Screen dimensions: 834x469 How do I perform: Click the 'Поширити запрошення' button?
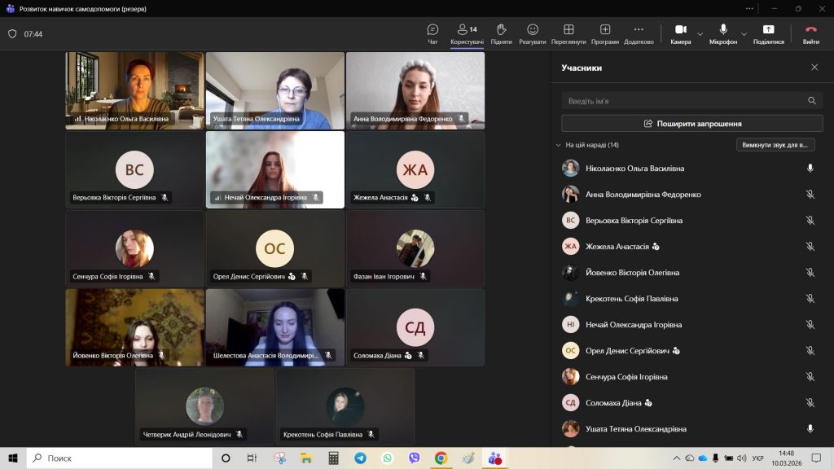point(691,124)
